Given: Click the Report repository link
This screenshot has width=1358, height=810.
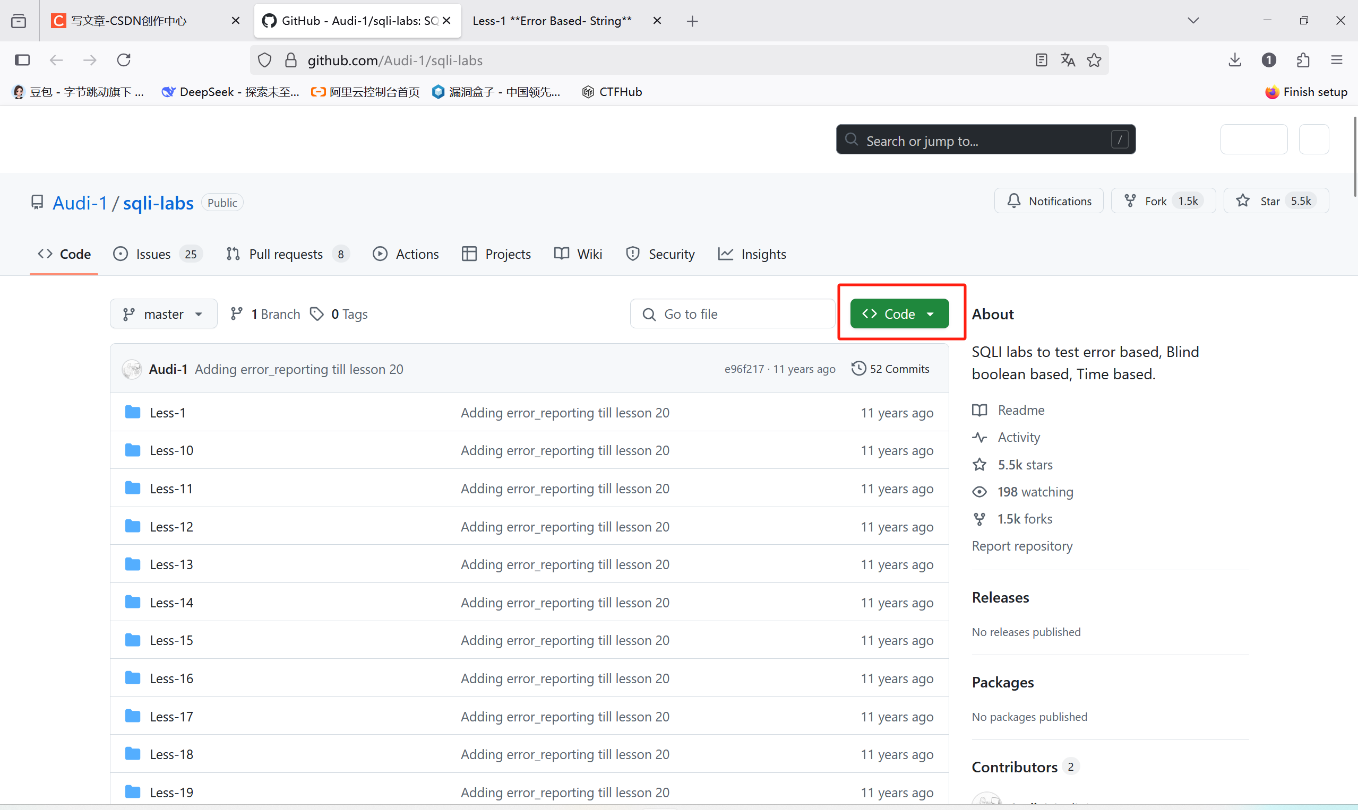Looking at the screenshot, I should (x=1021, y=546).
